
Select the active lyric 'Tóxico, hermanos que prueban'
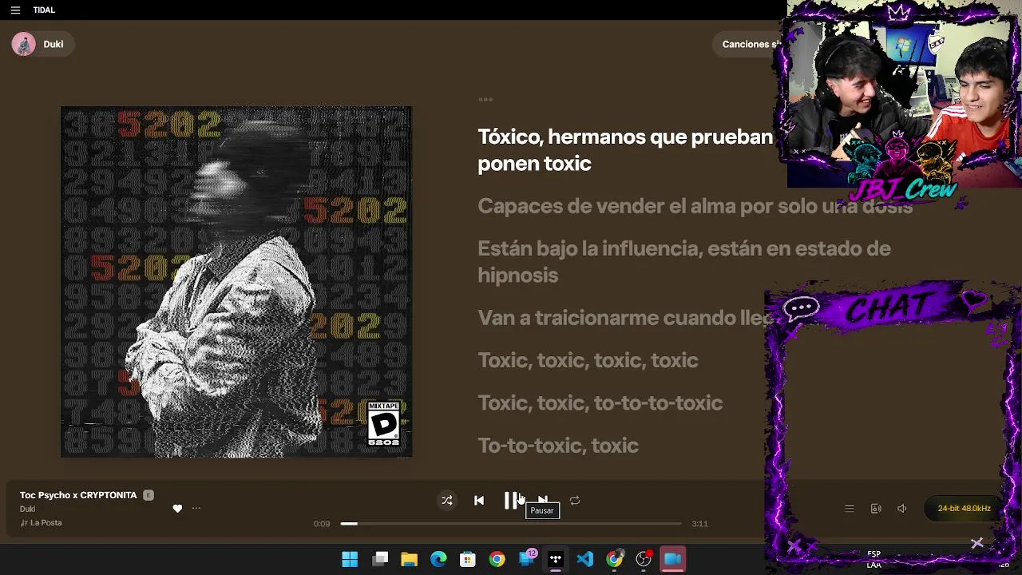[x=625, y=150]
